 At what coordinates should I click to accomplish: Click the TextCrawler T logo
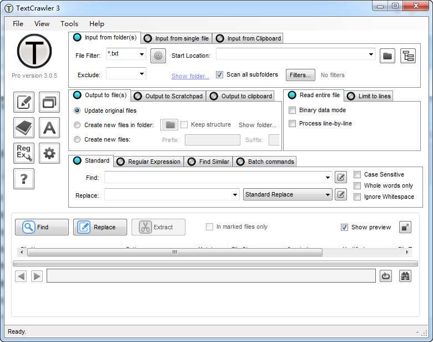[x=34, y=51]
